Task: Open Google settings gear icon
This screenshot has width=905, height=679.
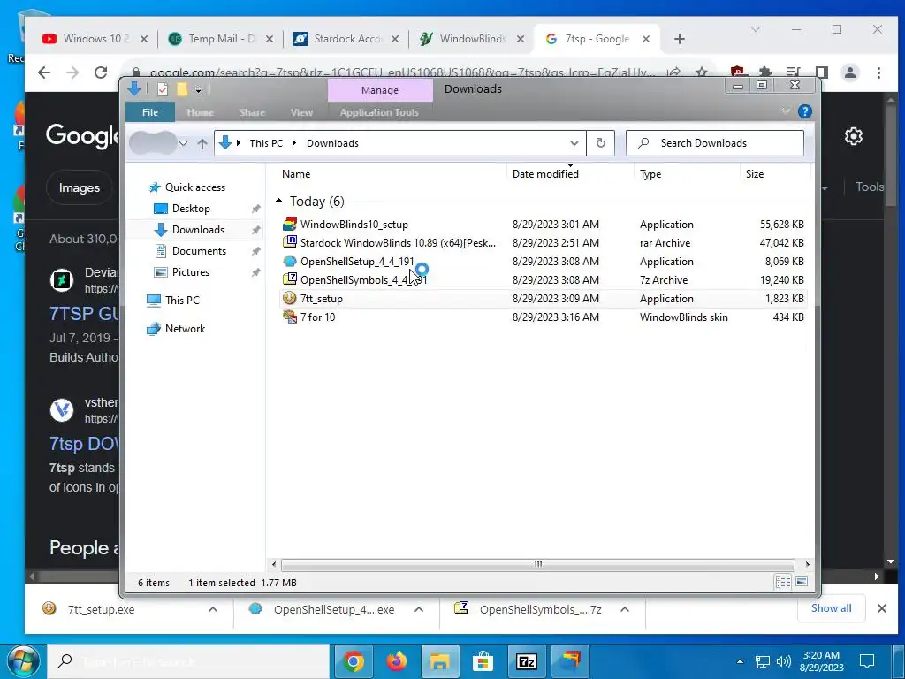Action: [854, 137]
